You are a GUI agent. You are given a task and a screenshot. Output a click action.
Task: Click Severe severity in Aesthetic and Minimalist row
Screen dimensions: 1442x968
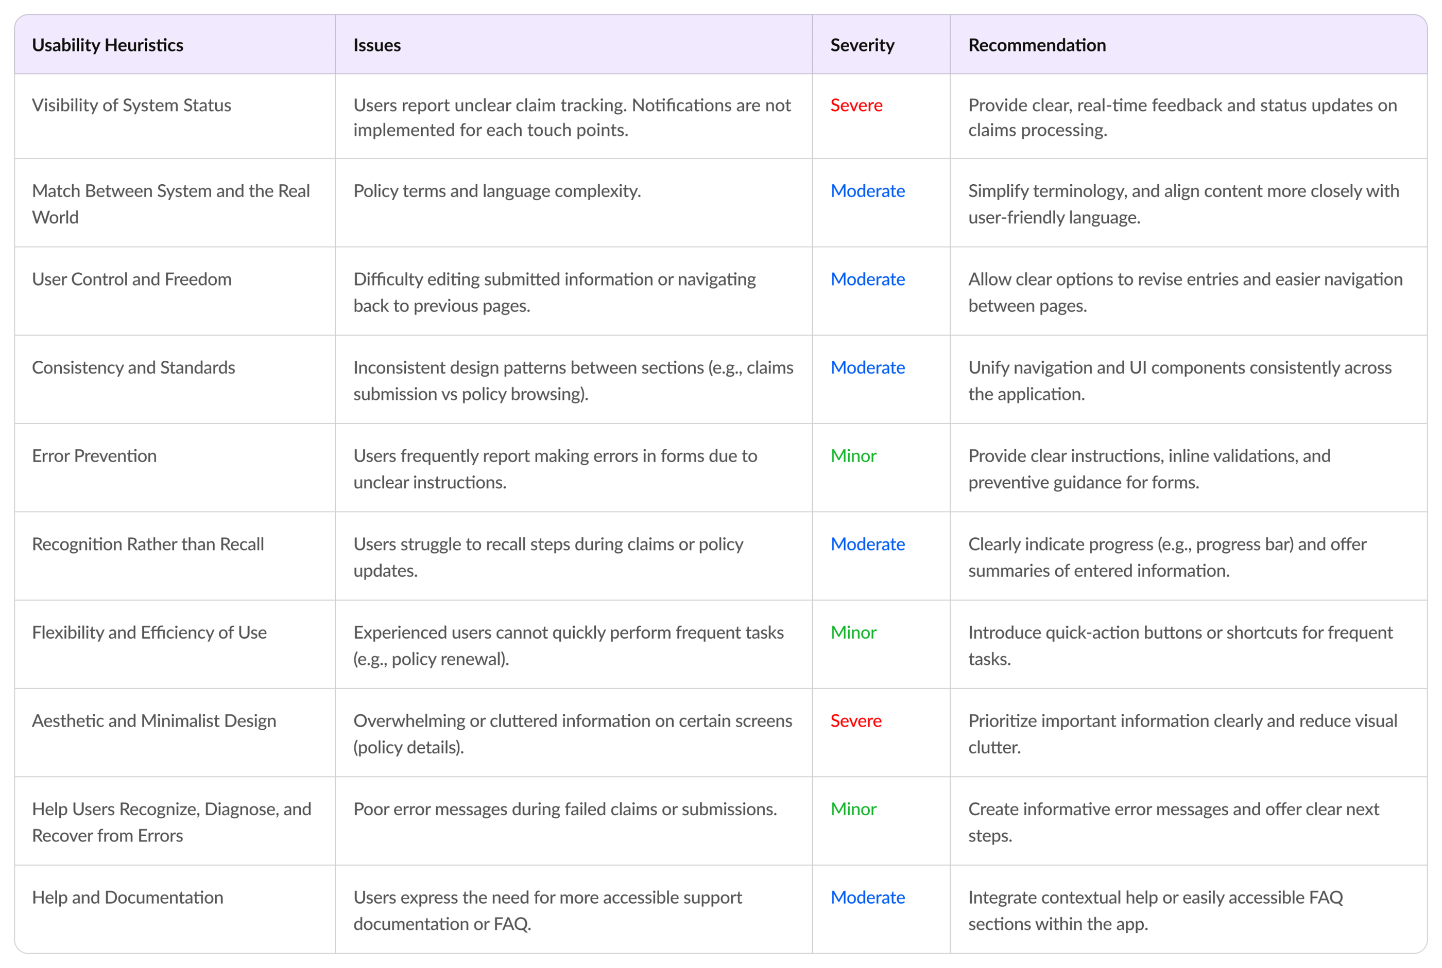[856, 720]
